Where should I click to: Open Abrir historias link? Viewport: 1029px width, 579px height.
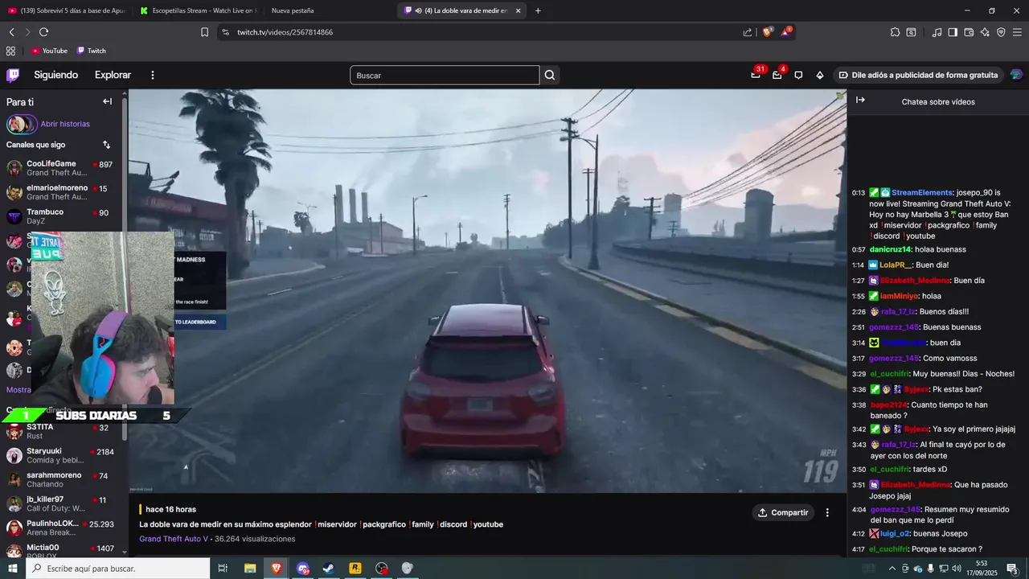coord(65,124)
